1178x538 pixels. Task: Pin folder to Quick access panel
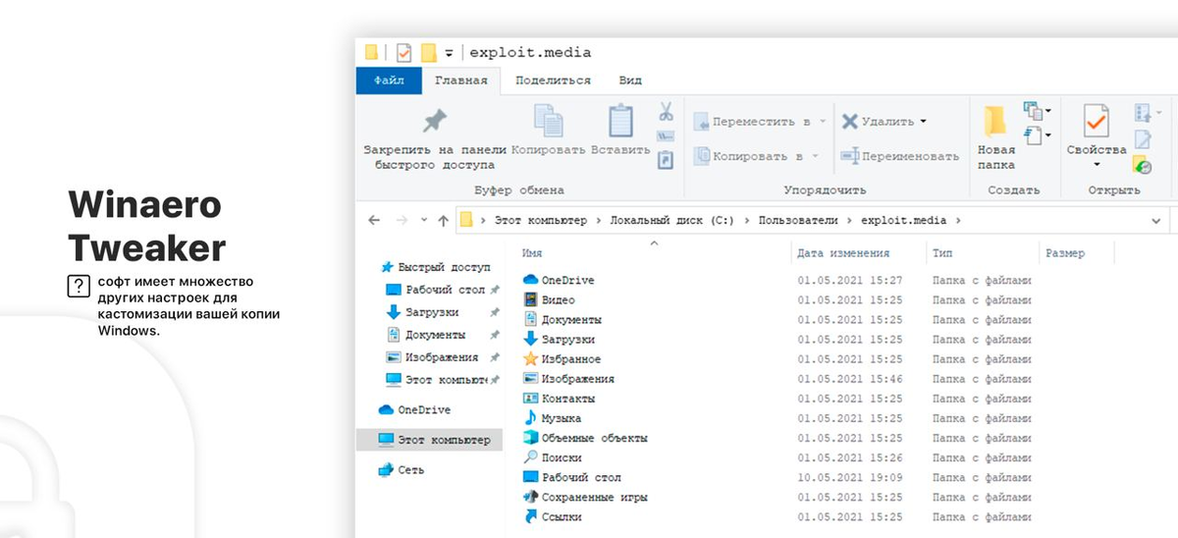pos(434,137)
